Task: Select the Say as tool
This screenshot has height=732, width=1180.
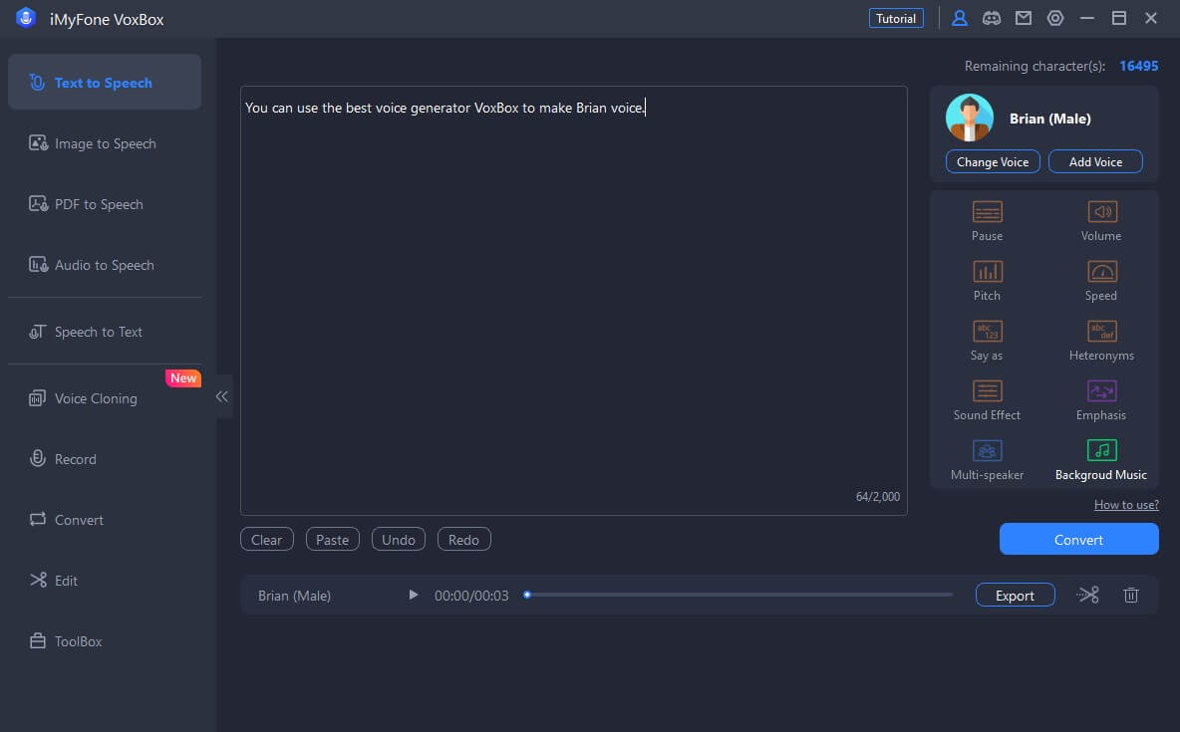Action: point(987,340)
